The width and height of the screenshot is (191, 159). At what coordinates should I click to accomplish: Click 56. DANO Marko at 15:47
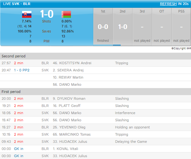[x=67, y=120]
